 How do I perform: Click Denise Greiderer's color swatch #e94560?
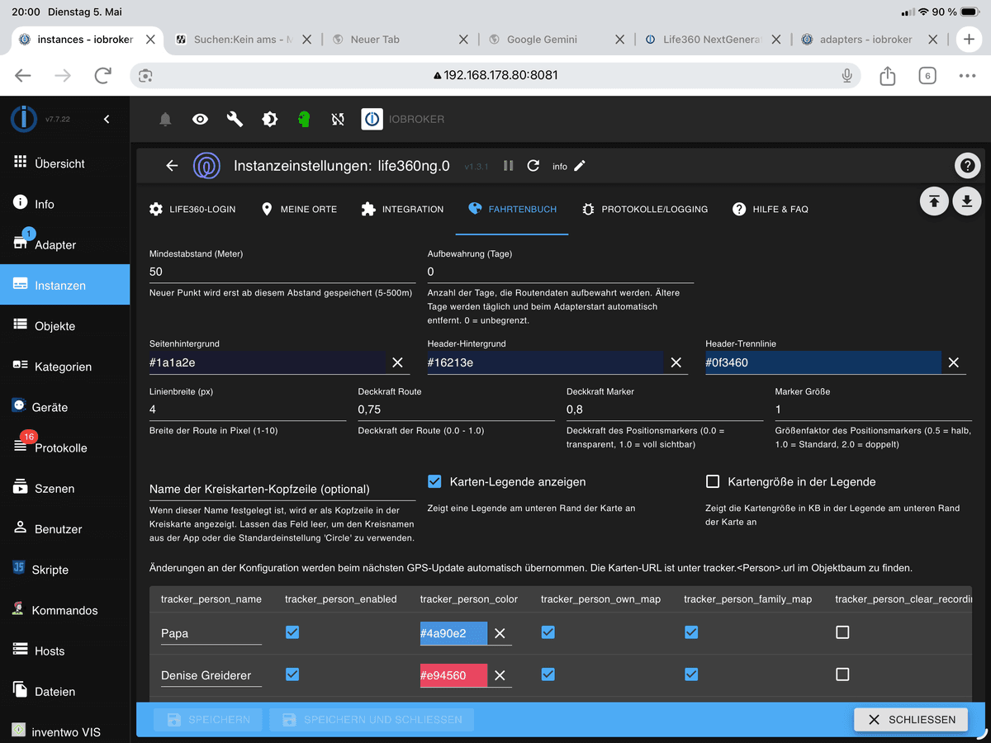453,675
